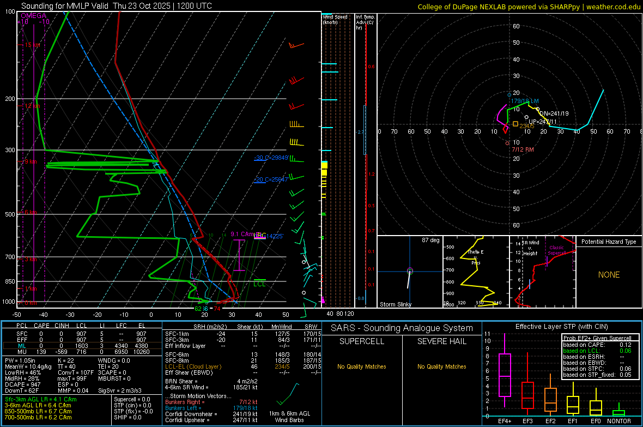Click the 'SigSvr = 2 m3/s3' value
Screen dimensions: 643x427
point(120,391)
